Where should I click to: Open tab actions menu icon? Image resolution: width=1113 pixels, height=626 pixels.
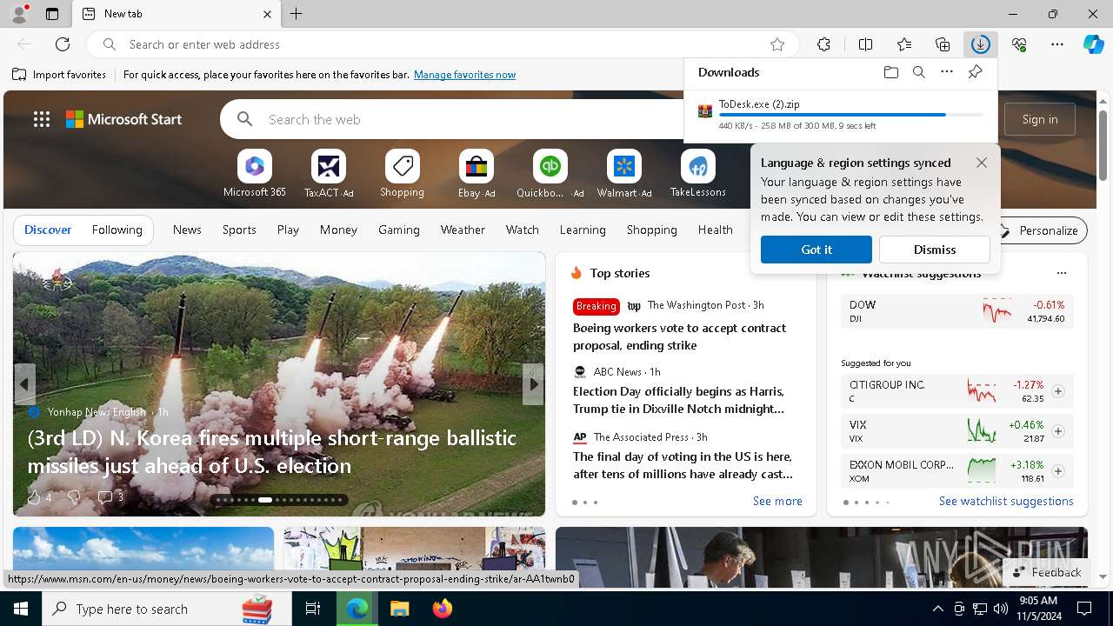[52, 14]
